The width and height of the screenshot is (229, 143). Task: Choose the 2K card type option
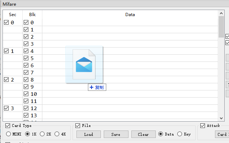point(42,134)
